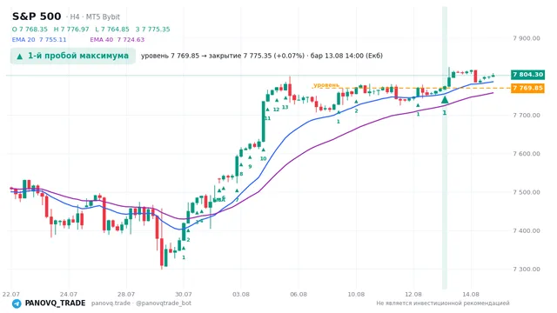
Task: Click the large green breakout arrow marker
Action: click(445, 100)
